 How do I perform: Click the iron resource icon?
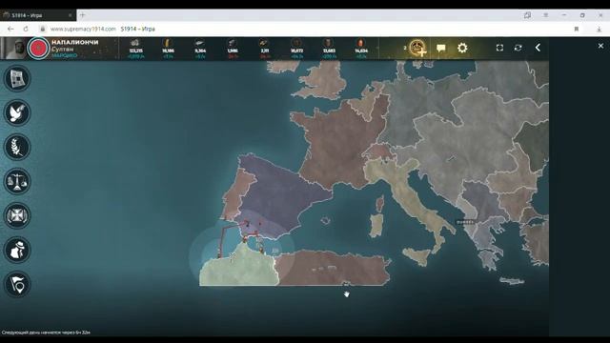tap(233, 42)
